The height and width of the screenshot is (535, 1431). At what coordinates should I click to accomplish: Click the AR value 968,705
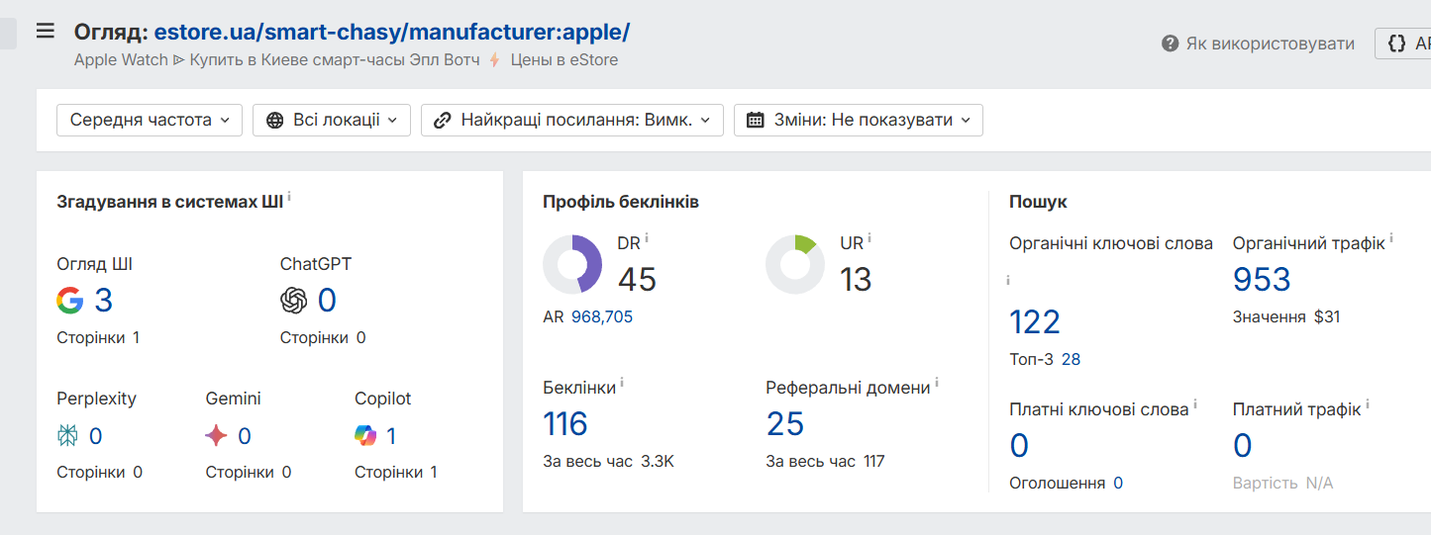coord(602,317)
